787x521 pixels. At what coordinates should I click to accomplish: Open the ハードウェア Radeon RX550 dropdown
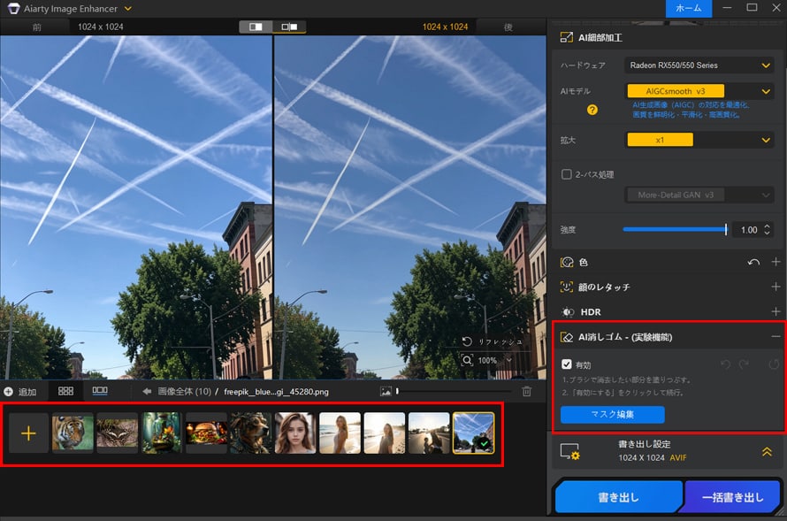pos(699,65)
